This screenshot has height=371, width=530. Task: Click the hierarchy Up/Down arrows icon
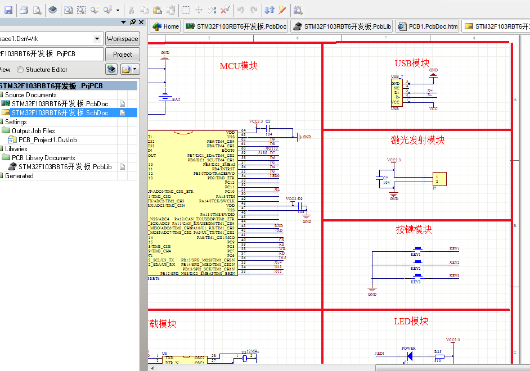pyautogui.click(x=270, y=10)
